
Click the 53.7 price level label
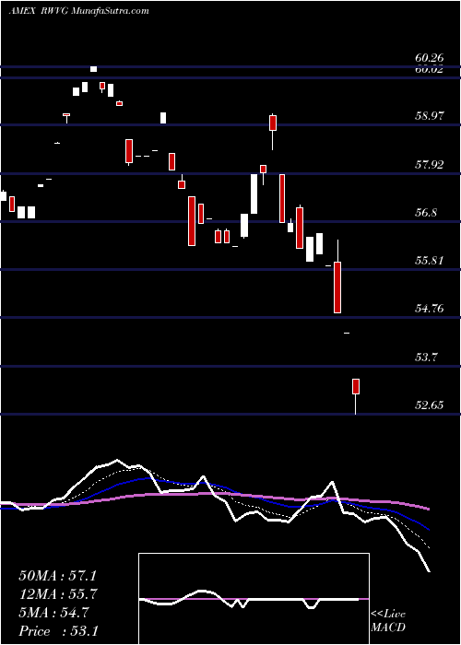pos(426,358)
